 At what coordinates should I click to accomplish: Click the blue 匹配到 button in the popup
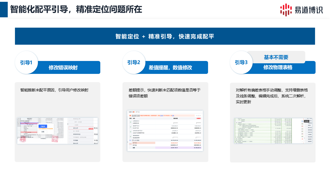[43, 126]
